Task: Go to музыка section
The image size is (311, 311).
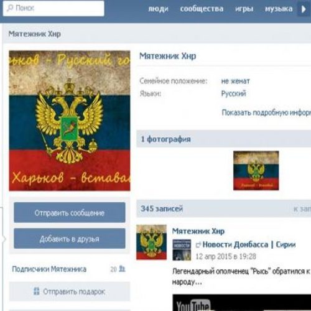Action: click(279, 9)
